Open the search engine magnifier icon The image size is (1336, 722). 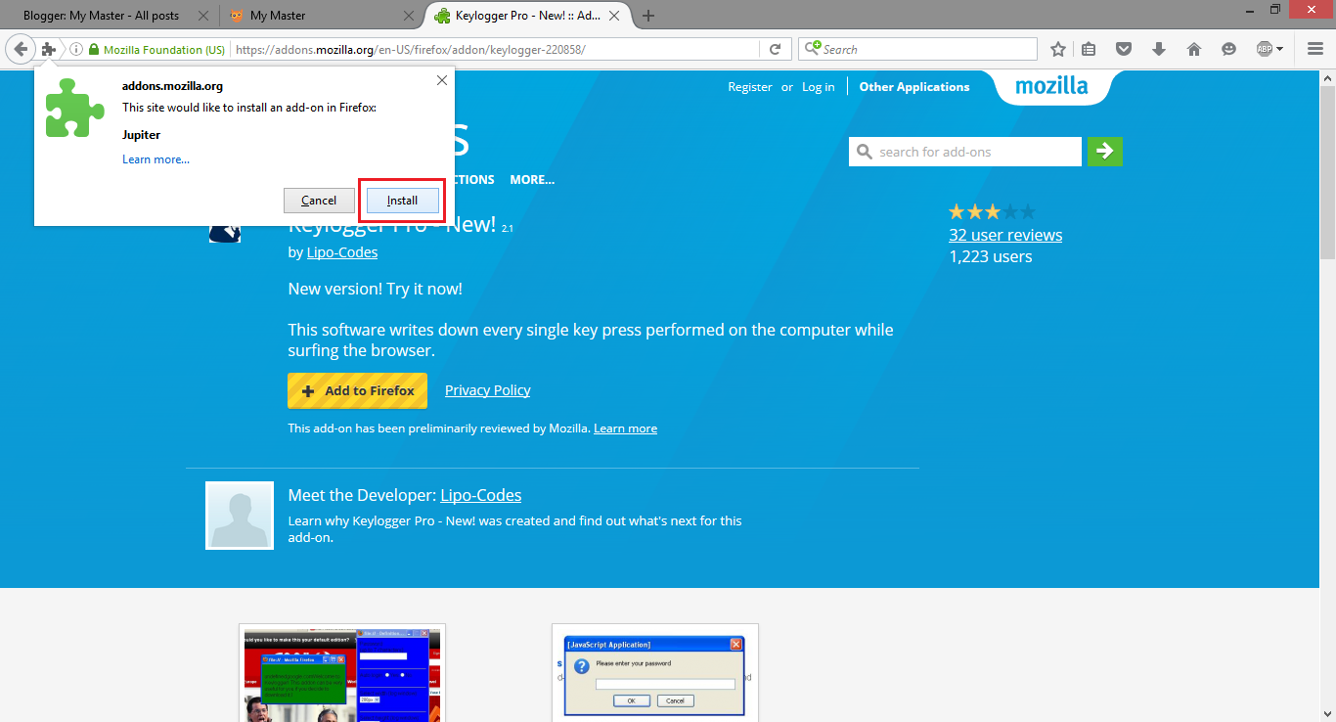[x=812, y=49]
